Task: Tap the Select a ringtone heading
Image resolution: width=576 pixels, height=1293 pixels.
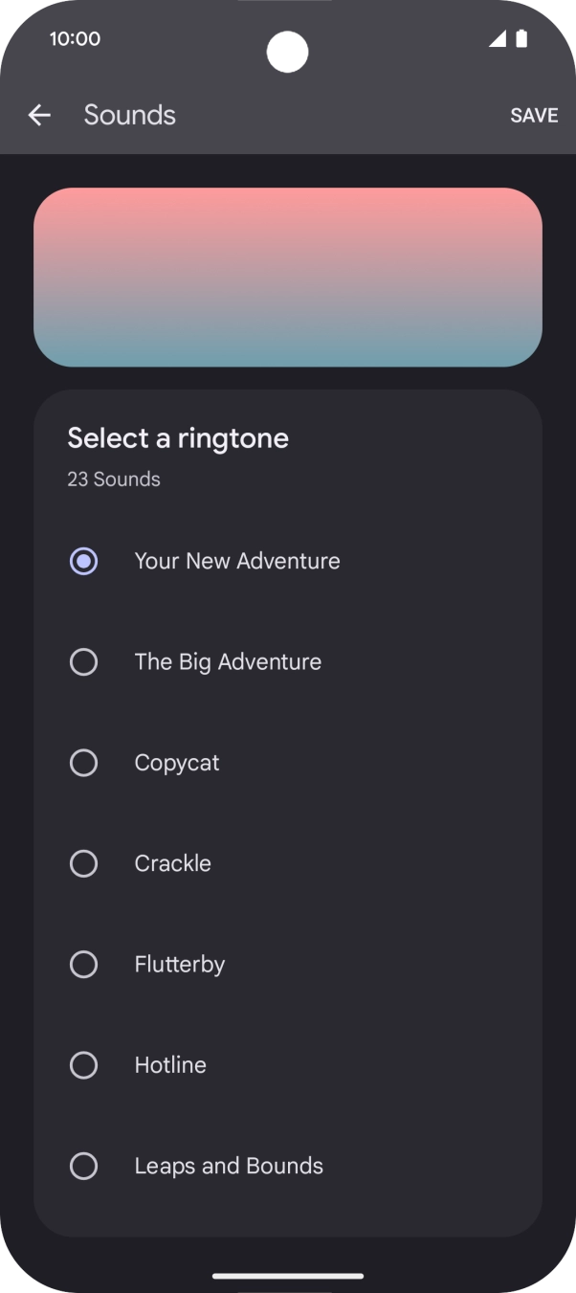Action: click(178, 437)
